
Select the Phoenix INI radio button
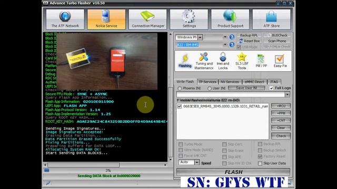pos(180,88)
